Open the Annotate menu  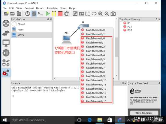tap(52, 8)
